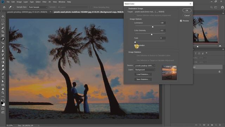Toggle Use Selection in Source to Calculate Colors
225x127 pixels.
[135, 55]
